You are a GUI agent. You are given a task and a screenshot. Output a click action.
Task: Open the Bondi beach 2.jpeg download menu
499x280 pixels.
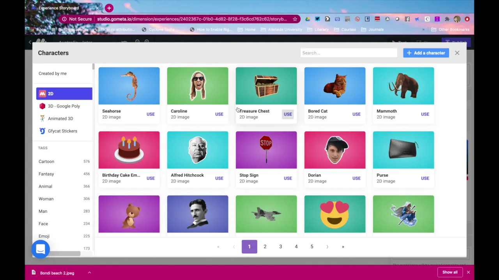click(89, 273)
